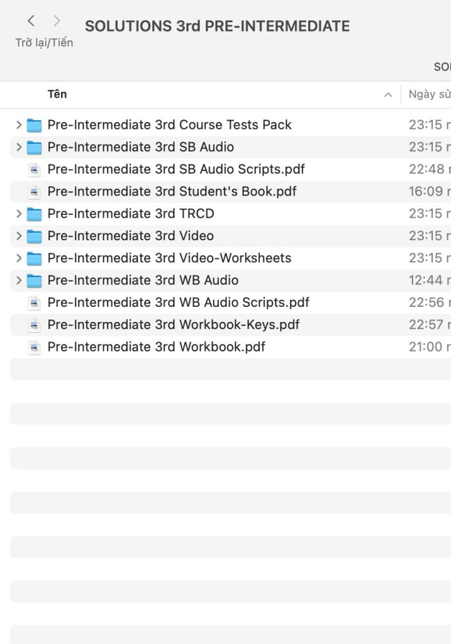Expand the Video-Worksheets folder
Screen dimensions: 451x644
[x=19, y=258]
